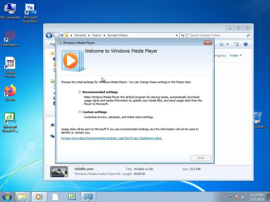Click the blank document taskbar icon

coord(55,197)
